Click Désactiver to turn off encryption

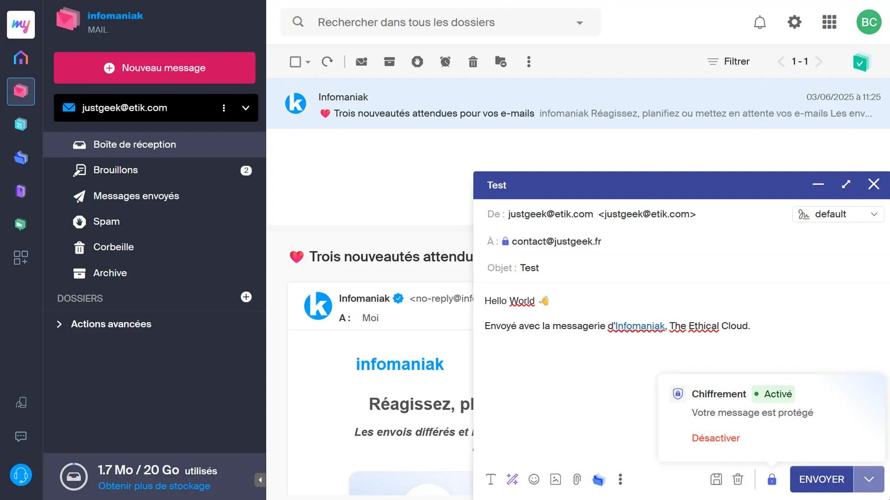tap(715, 438)
